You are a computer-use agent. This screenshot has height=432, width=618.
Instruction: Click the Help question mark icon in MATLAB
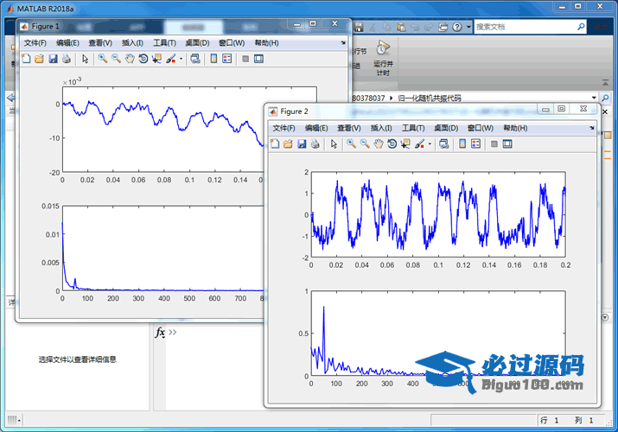[x=456, y=27]
